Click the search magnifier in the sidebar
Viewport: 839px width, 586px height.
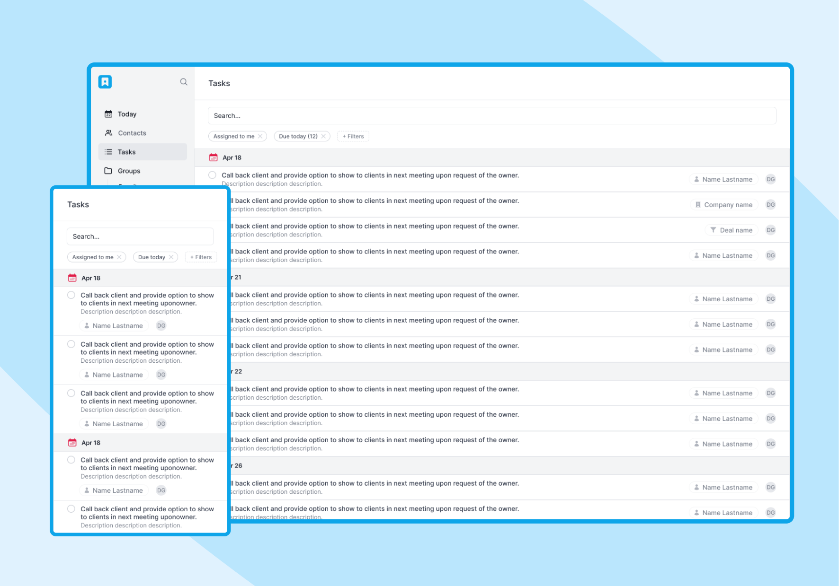click(184, 81)
